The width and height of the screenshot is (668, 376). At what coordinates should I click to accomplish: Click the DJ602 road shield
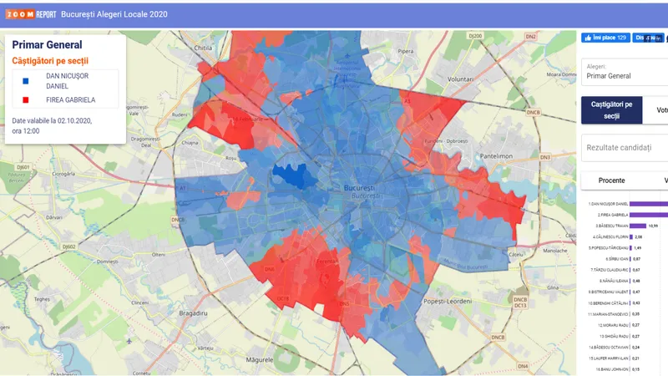click(x=68, y=246)
